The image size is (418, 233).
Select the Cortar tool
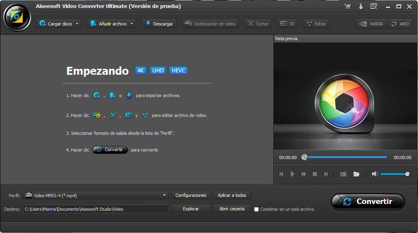pos(258,24)
